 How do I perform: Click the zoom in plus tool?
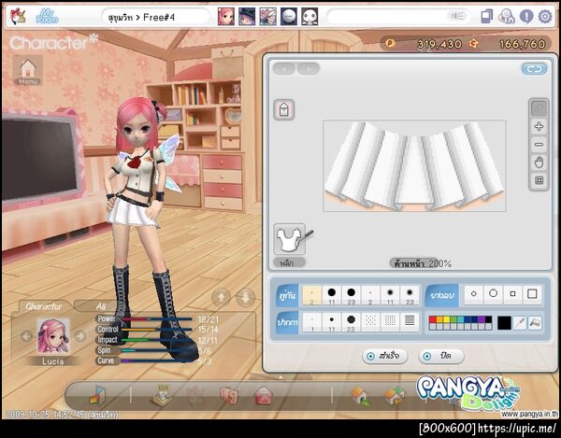pyautogui.click(x=539, y=126)
